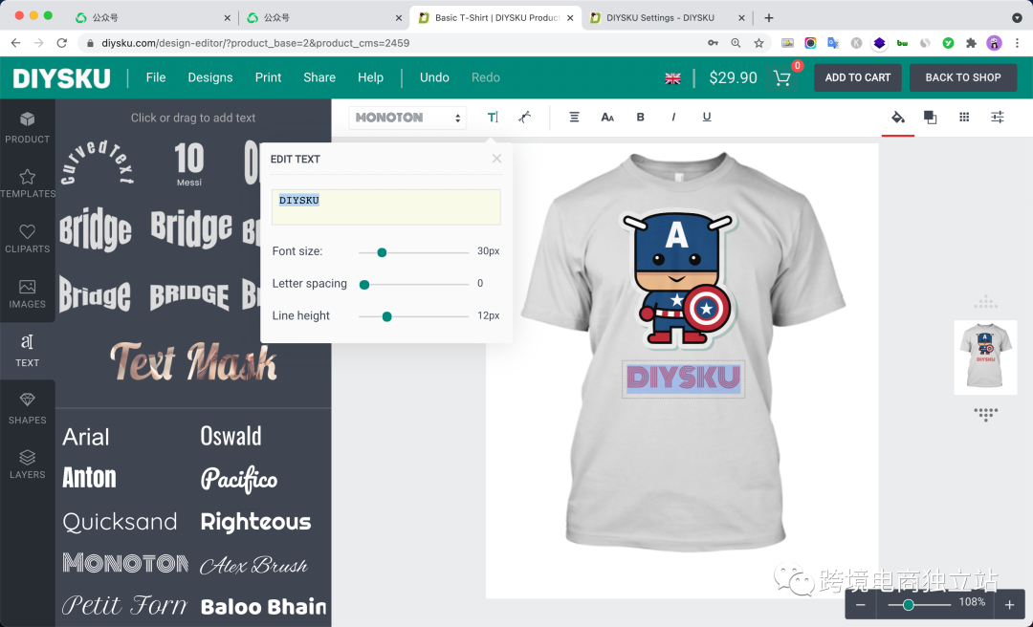Click Add to Cart
This screenshot has height=627, width=1033.
[858, 77]
